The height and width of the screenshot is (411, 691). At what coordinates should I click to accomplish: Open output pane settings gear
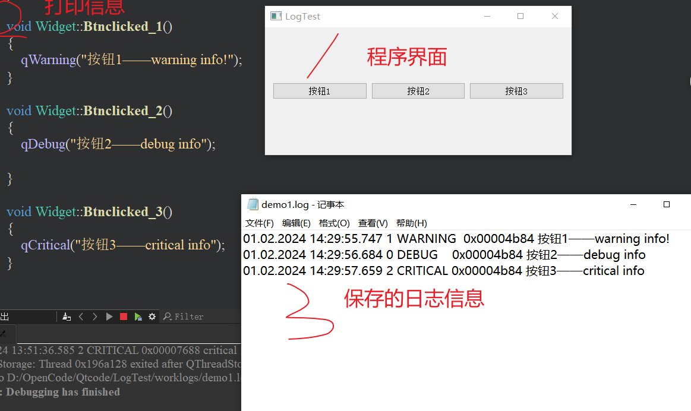click(152, 317)
